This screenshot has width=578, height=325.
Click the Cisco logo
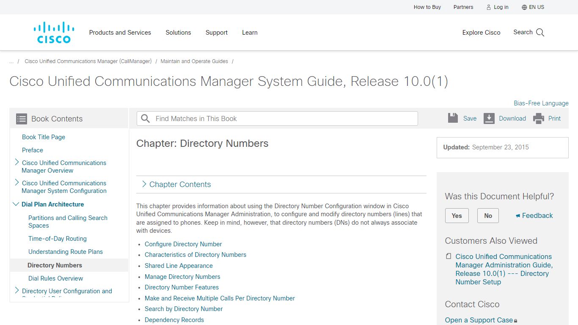point(54,33)
